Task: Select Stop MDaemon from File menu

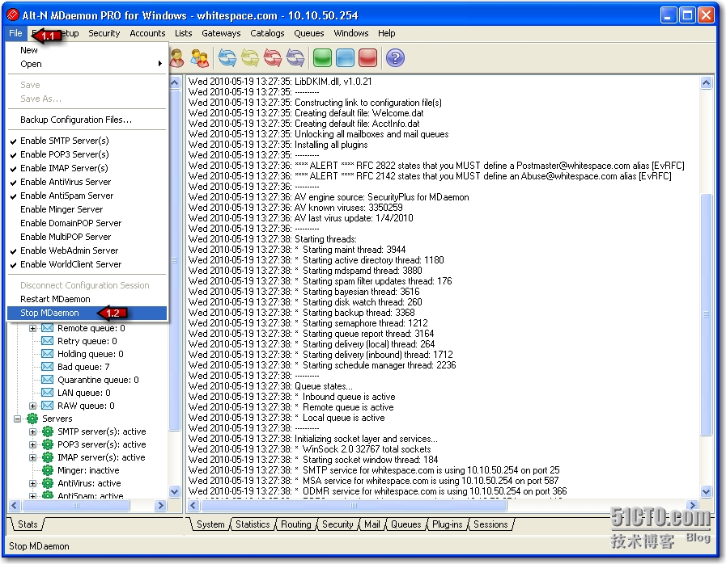Action: (87, 313)
